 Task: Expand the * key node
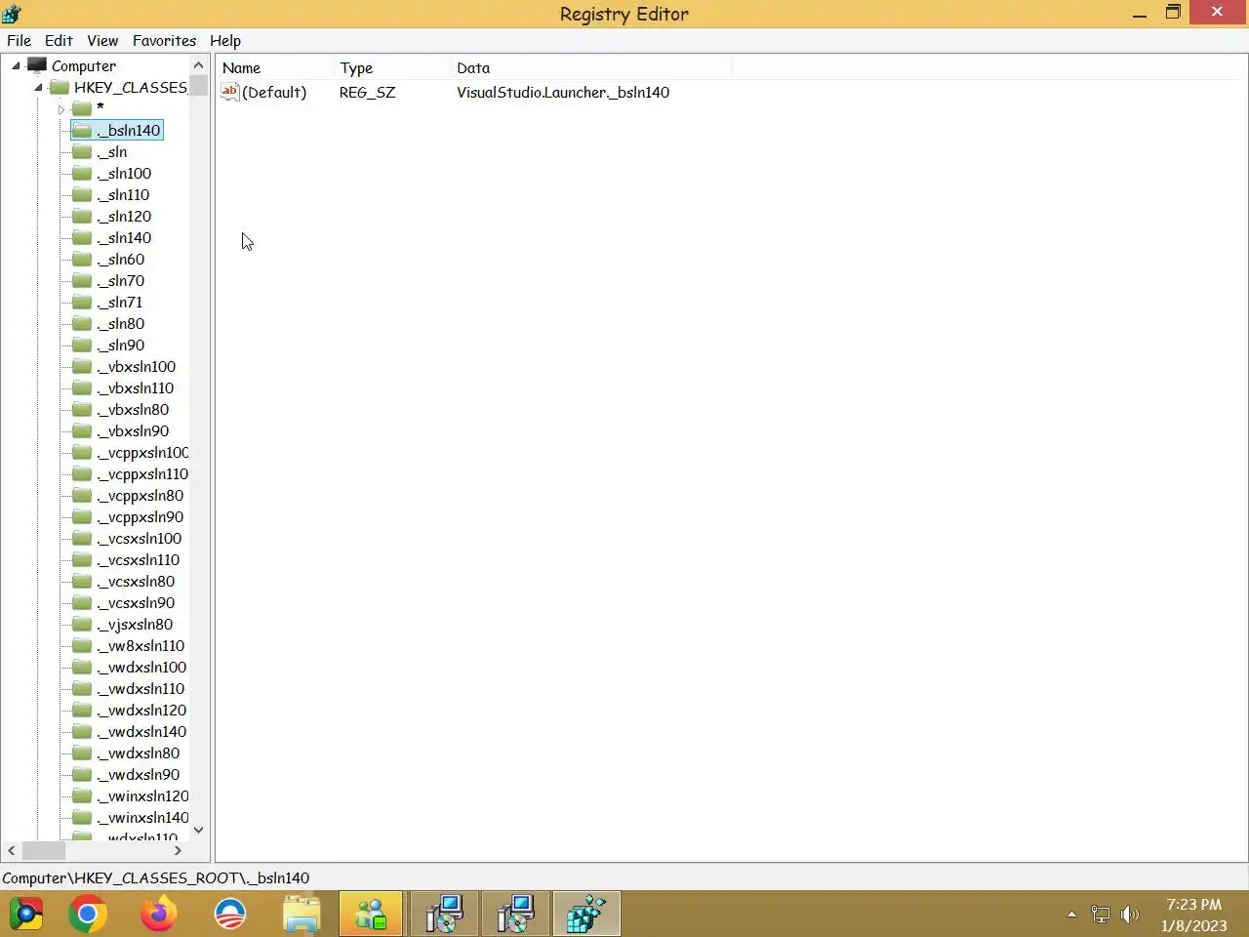click(x=60, y=109)
